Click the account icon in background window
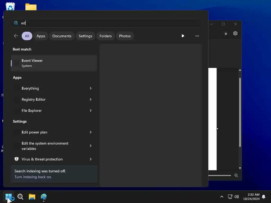Viewport: 271px width, 203px height. coord(226,34)
